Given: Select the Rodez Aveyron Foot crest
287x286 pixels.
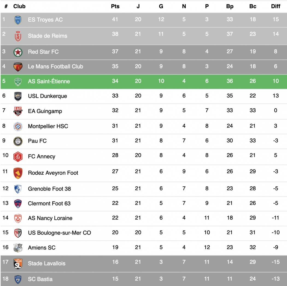Looking at the screenshot, I should coord(18,173).
